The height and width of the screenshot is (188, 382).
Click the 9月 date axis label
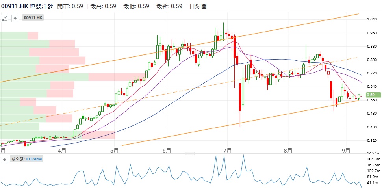click(x=346, y=150)
